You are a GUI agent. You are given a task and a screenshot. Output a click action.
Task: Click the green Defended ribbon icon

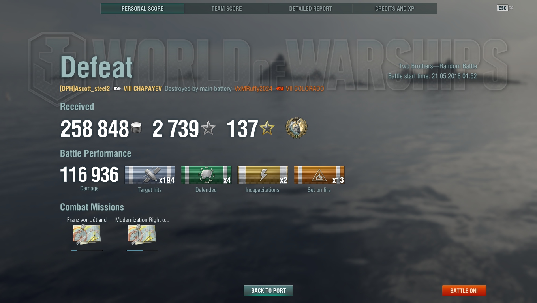tap(206, 175)
